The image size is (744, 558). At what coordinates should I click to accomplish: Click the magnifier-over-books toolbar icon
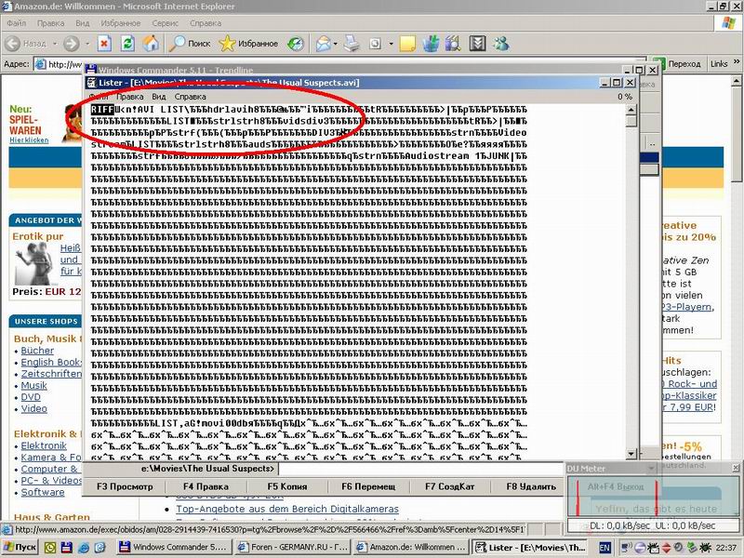tap(453, 44)
